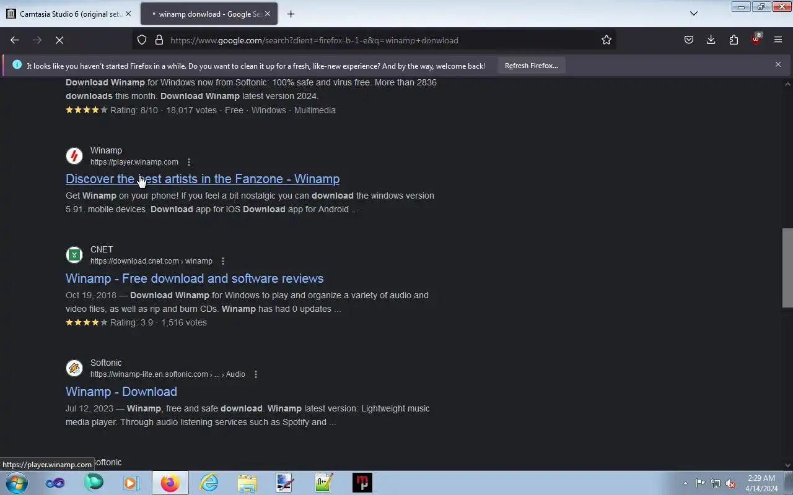Open options for player.winamp.com result
The height and width of the screenshot is (495, 793).
[x=189, y=162]
